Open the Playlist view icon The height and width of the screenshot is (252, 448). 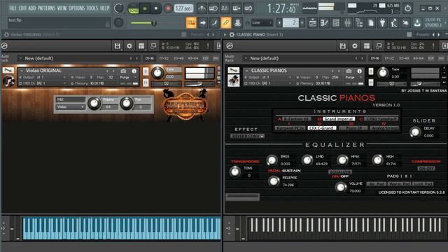point(313,22)
